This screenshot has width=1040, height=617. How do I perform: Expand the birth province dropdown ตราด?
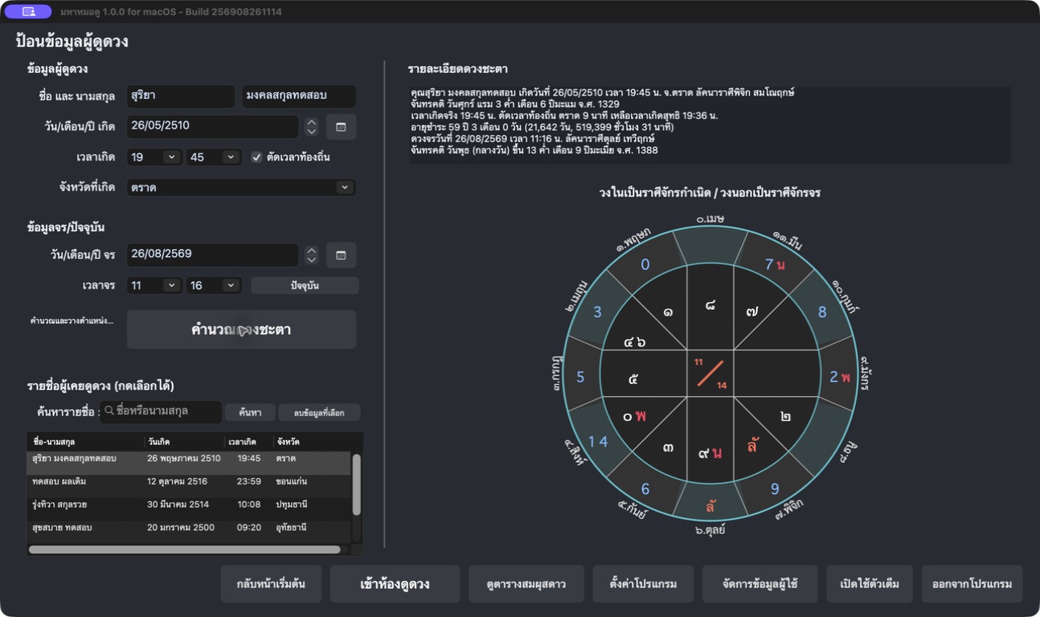point(241,187)
